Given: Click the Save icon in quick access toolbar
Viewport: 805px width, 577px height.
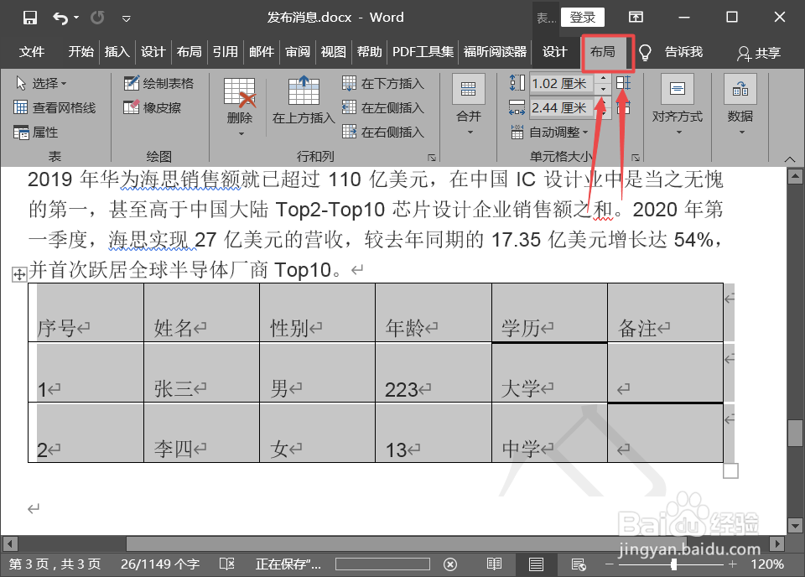Looking at the screenshot, I should coord(32,17).
